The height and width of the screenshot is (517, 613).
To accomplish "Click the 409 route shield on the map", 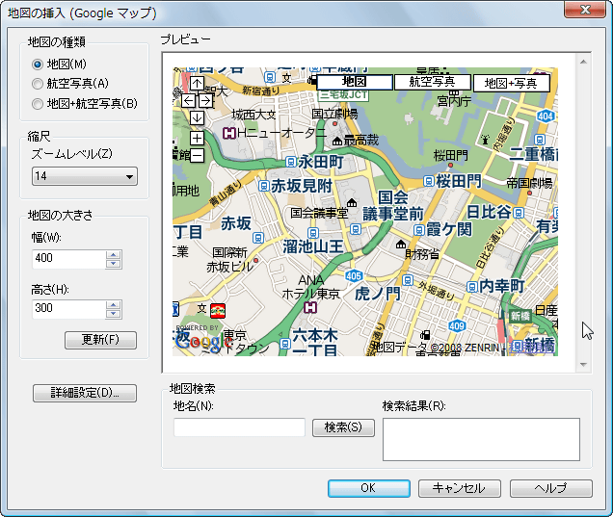I will pyautogui.click(x=457, y=325).
